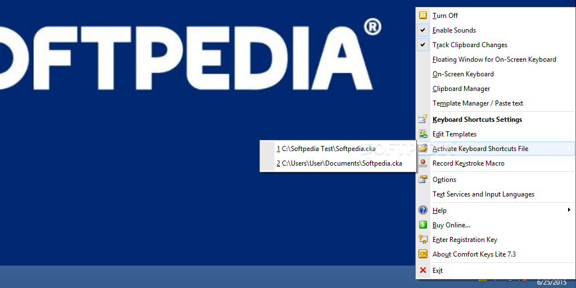Click the Activate Keyboard Shortcuts File folder icon
The image size is (576, 288).
[423, 148]
